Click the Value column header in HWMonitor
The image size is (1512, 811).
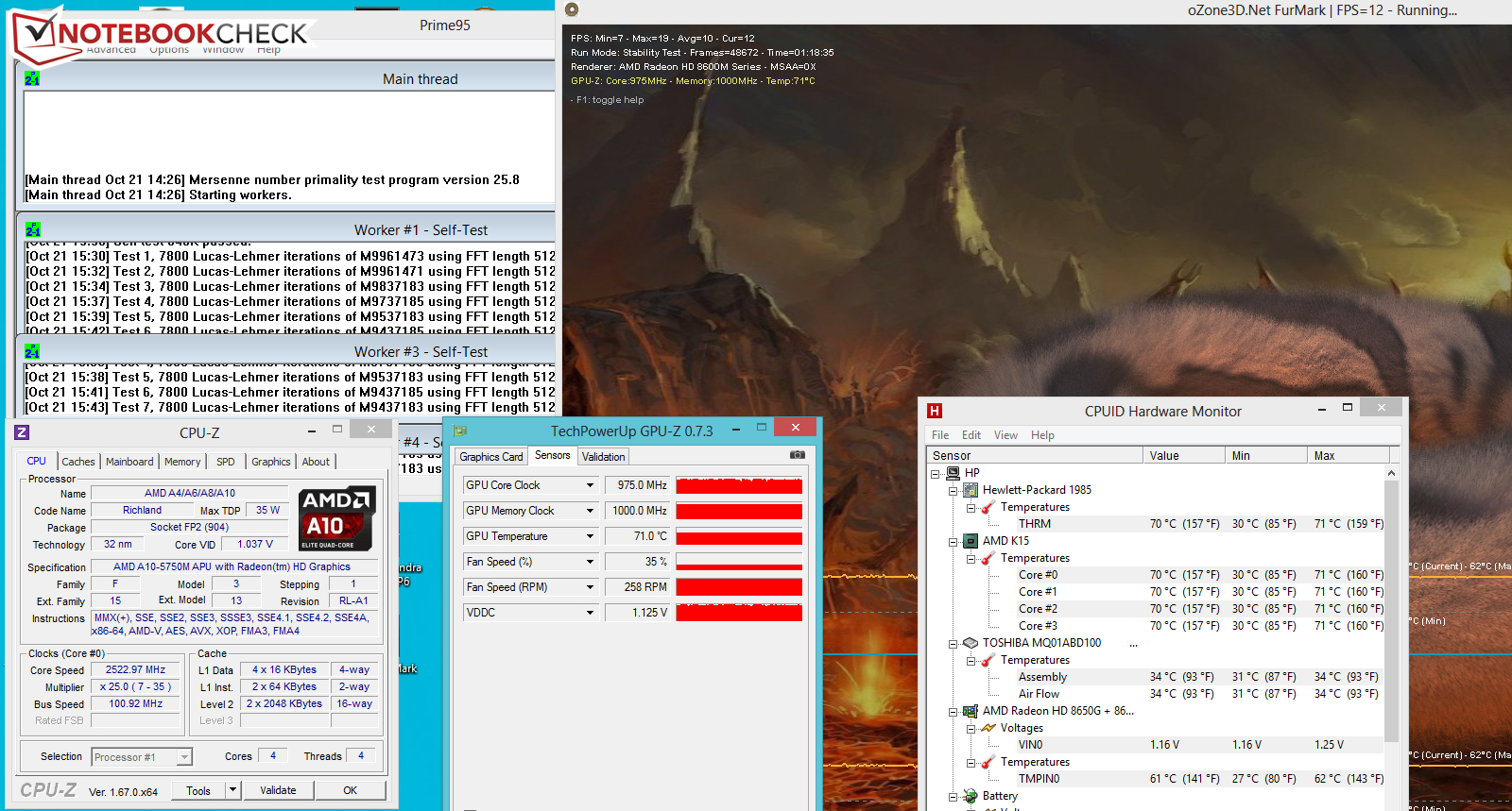point(1183,456)
